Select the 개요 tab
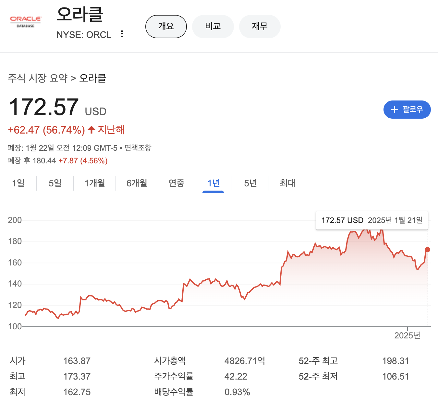438x400 pixels. 166,27
